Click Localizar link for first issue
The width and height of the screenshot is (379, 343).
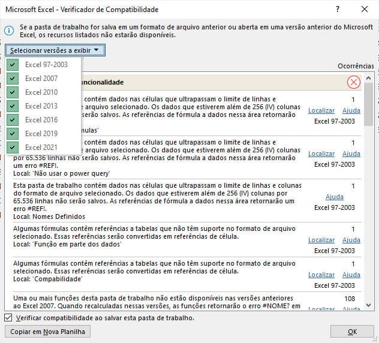(321, 111)
